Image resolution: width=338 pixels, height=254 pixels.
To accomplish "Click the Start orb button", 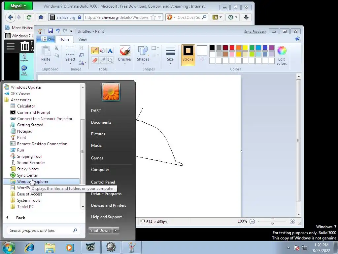I will pos(9,247).
